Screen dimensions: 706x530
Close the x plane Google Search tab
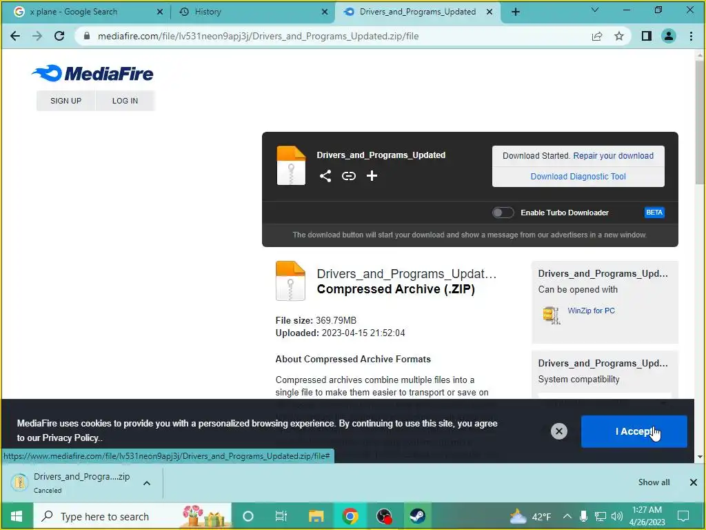[160, 12]
